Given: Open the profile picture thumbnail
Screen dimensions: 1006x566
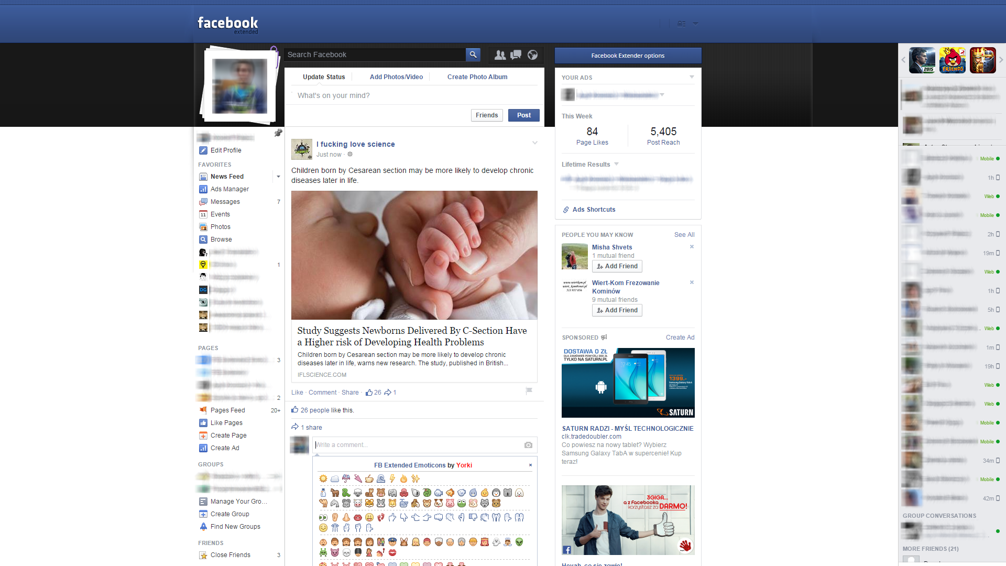Looking at the screenshot, I should (x=239, y=86).
